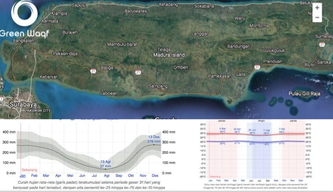This screenshot has width=333, height=192.
Task: Click the 13 Agt 37 mm data point
Action: click(105, 169)
